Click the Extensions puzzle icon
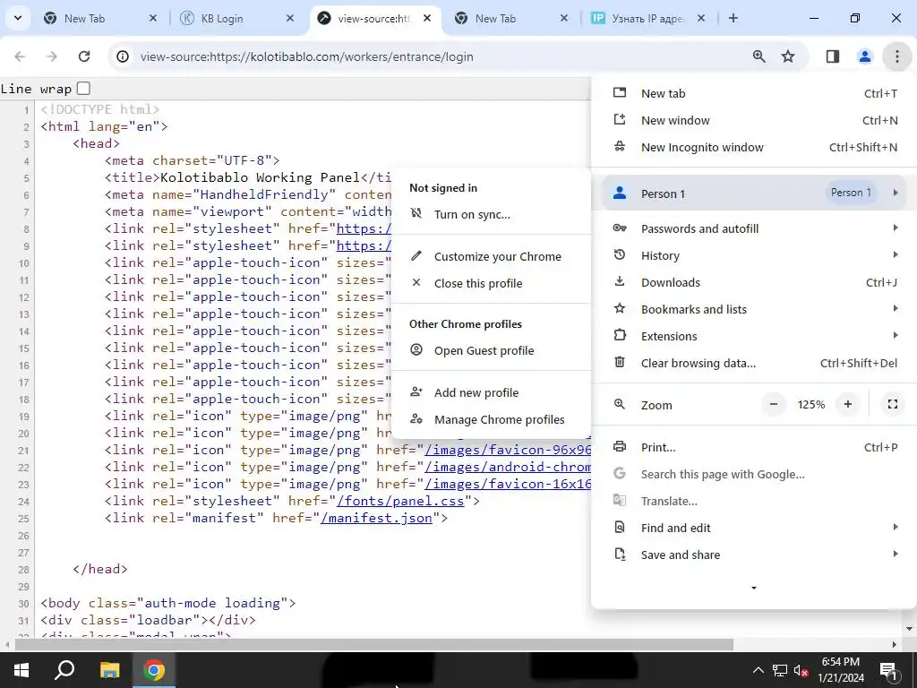This screenshot has width=917, height=688. [x=620, y=336]
